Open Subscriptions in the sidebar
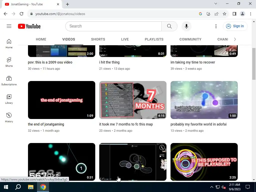The height and width of the screenshot is (192, 256). pos(9,81)
